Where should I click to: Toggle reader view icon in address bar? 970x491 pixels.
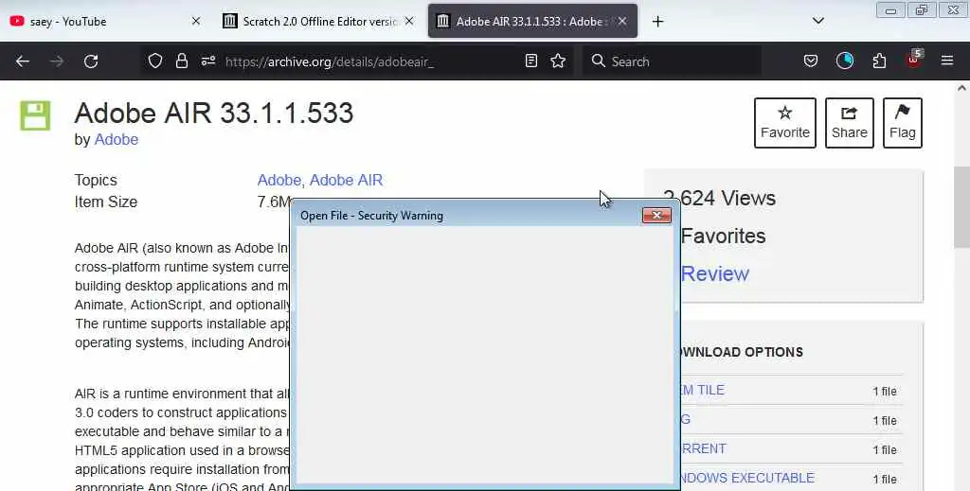pos(530,61)
